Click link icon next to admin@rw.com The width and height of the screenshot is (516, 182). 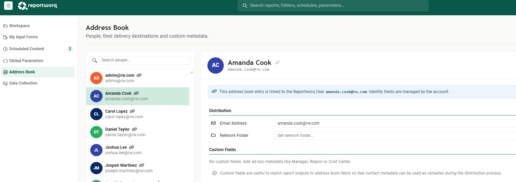tap(139, 75)
